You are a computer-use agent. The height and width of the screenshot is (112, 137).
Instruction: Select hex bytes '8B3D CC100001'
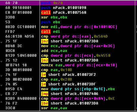[x=21, y=27]
